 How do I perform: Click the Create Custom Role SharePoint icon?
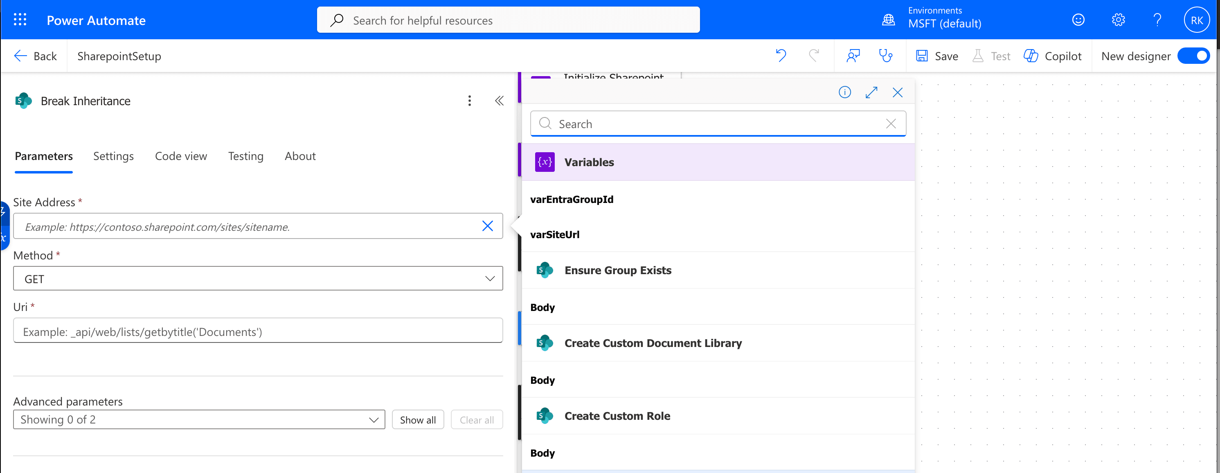click(x=545, y=416)
